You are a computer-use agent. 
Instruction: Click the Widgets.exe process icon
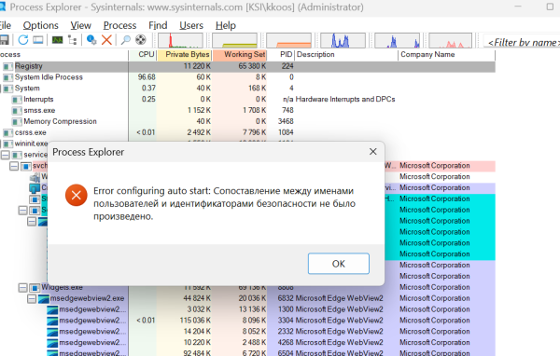[x=35, y=288]
